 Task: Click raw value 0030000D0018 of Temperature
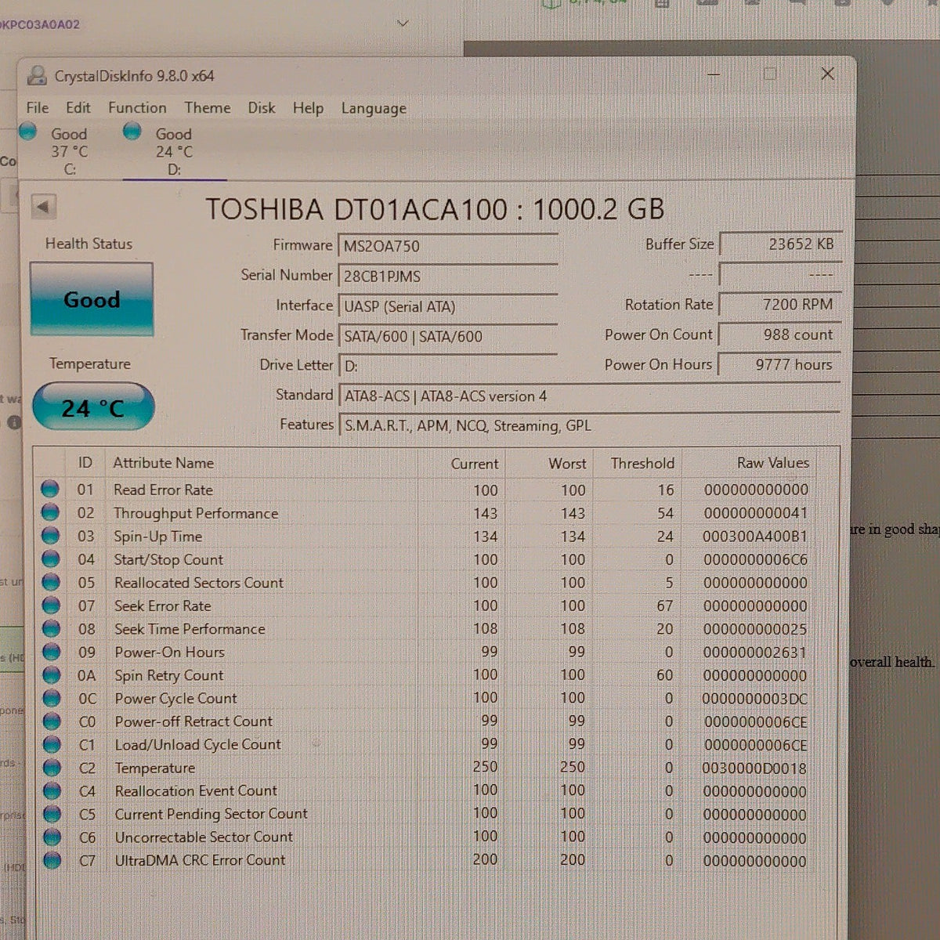754,768
